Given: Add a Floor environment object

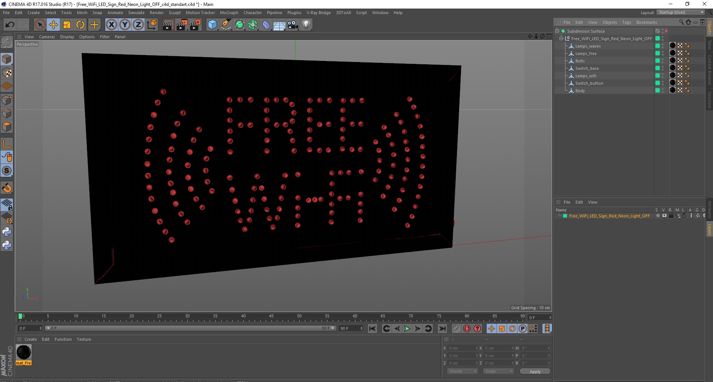Looking at the screenshot, I should (x=279, y=25).
